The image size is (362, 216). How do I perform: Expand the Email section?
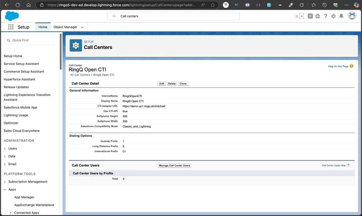5,164
